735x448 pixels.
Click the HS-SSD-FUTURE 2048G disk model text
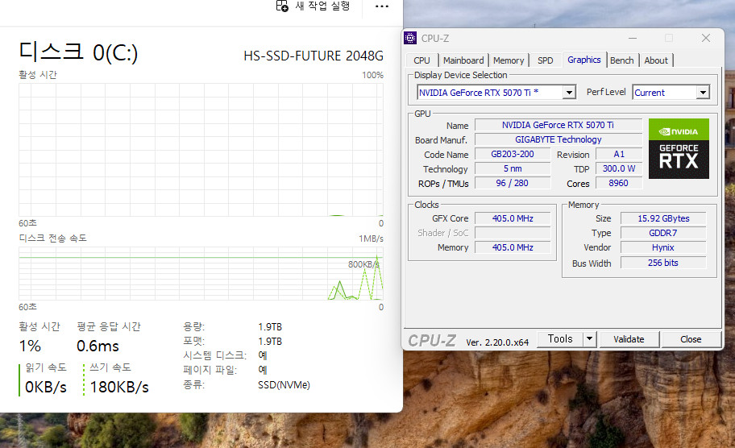tap(314, 56)
